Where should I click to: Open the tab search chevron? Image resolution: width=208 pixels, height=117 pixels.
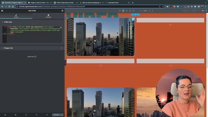click(x=206, y=3)
